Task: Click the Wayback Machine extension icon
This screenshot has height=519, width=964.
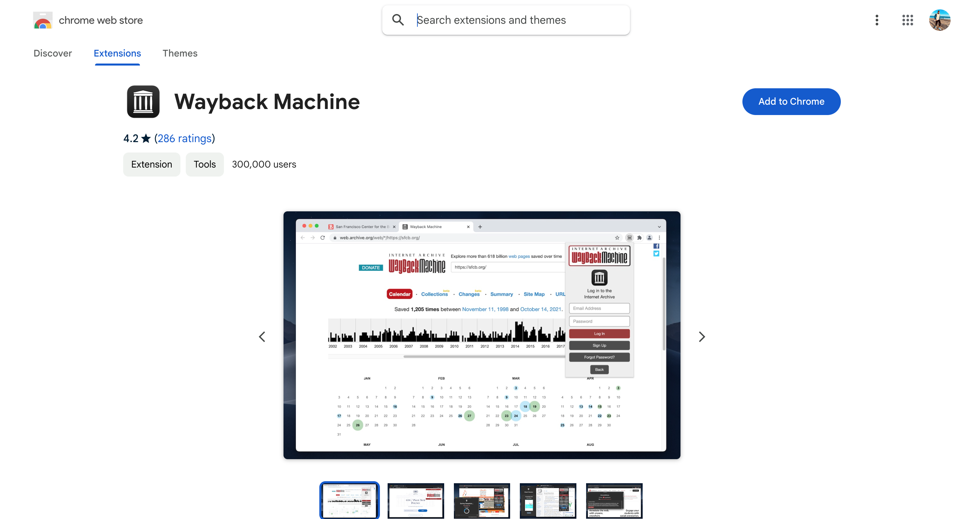Action: [x=143, y=102]
